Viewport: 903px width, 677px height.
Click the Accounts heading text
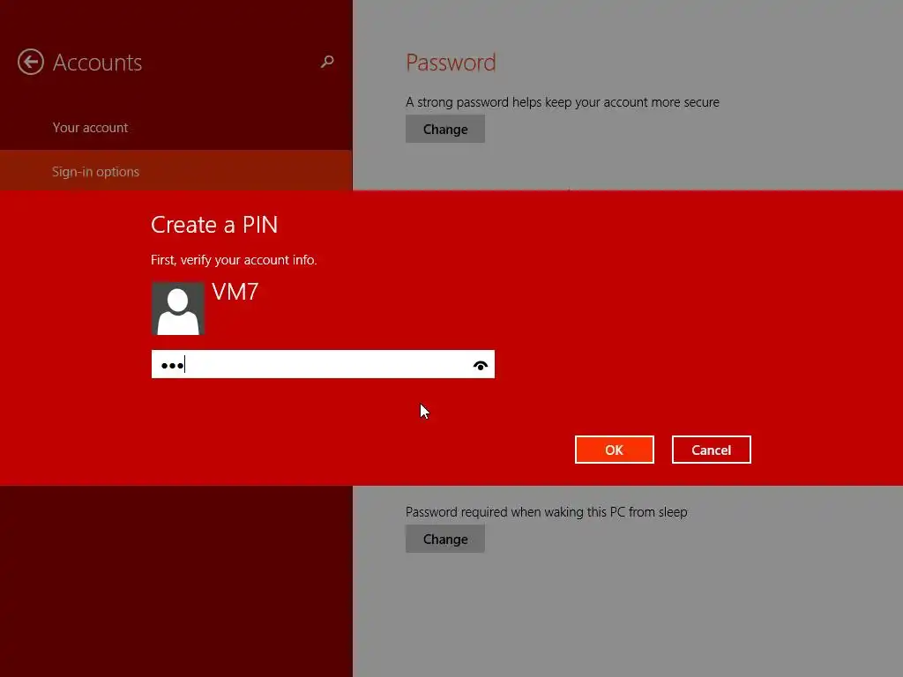[97, 63]
